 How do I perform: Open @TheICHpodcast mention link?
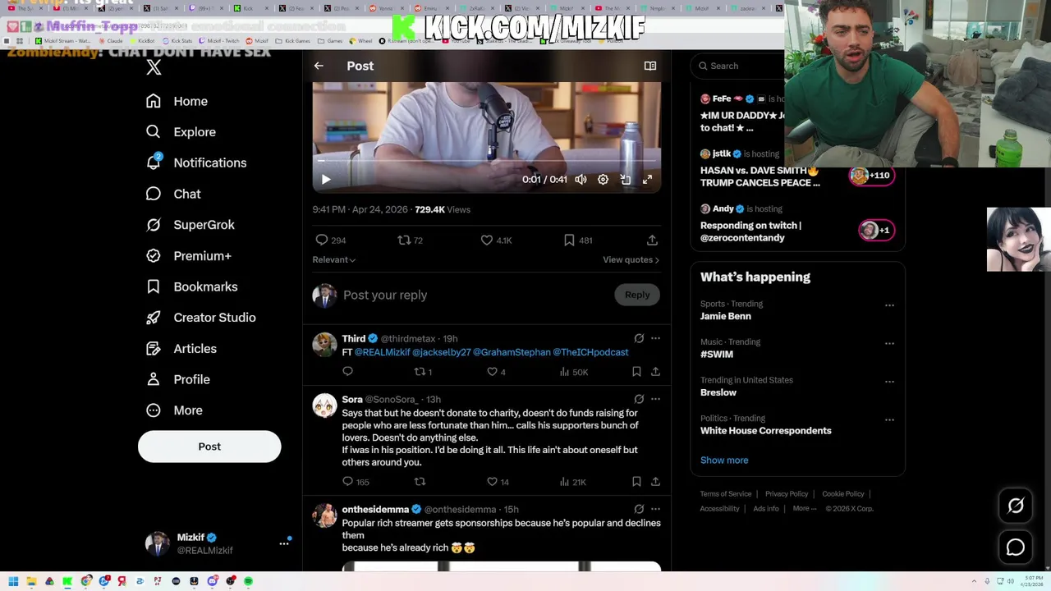590,352
